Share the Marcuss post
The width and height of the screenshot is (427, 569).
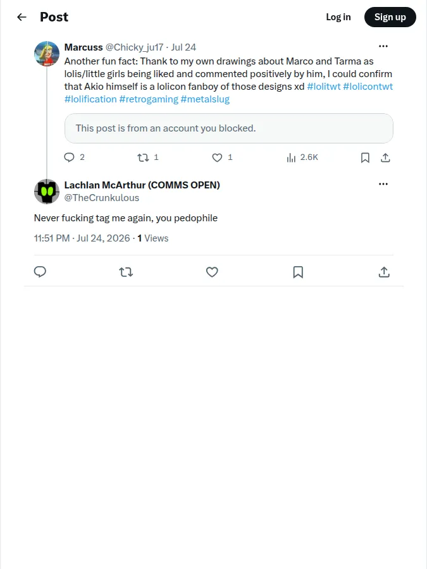coord(385,157)
